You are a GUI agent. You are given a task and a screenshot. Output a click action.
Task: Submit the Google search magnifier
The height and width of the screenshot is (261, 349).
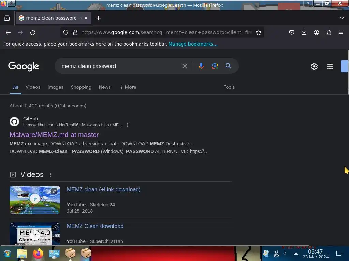point(228,66)
